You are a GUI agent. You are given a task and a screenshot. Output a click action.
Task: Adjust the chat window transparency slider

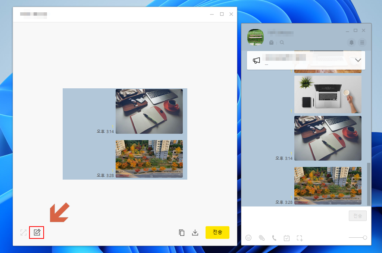pyautogui.click(x=358, y=237)
